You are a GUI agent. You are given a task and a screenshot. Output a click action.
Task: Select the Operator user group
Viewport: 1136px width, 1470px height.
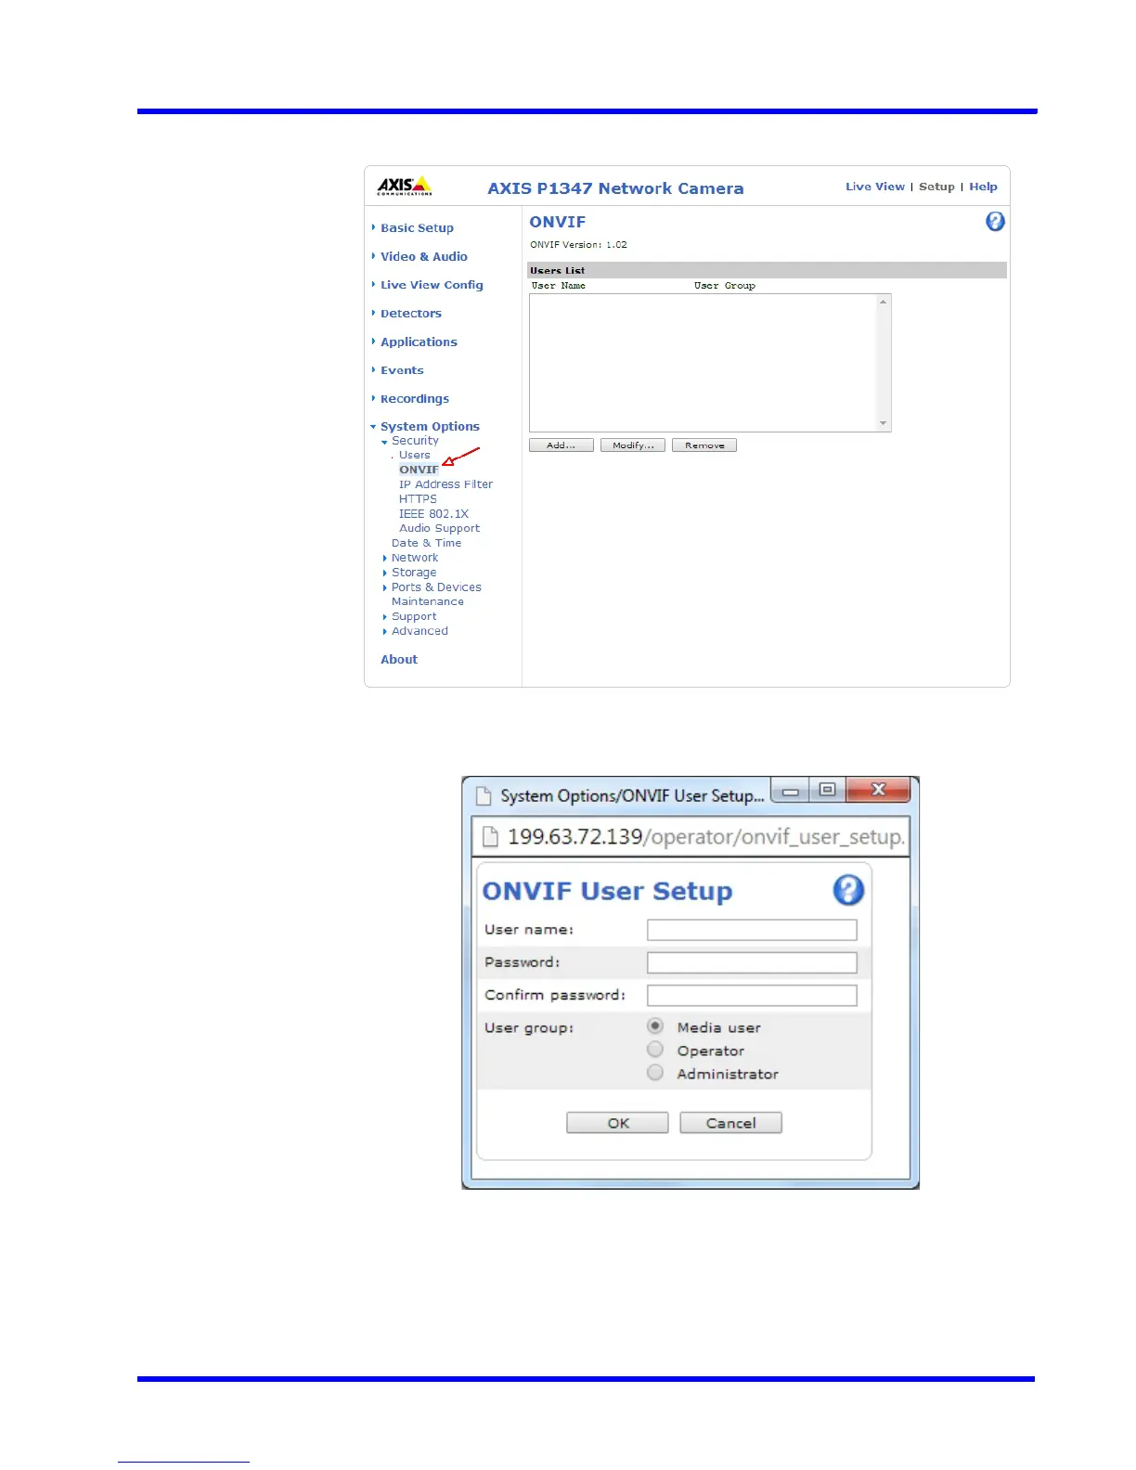tap(655, 1050)
